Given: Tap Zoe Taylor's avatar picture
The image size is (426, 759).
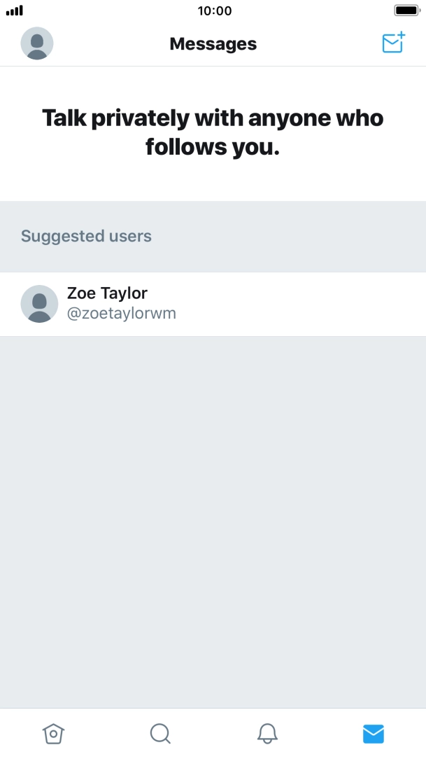Looking at the screenshot, I should (39, 303).
